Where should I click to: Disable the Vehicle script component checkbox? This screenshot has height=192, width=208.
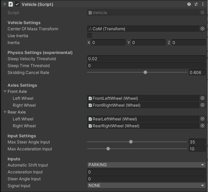(17, 4)
